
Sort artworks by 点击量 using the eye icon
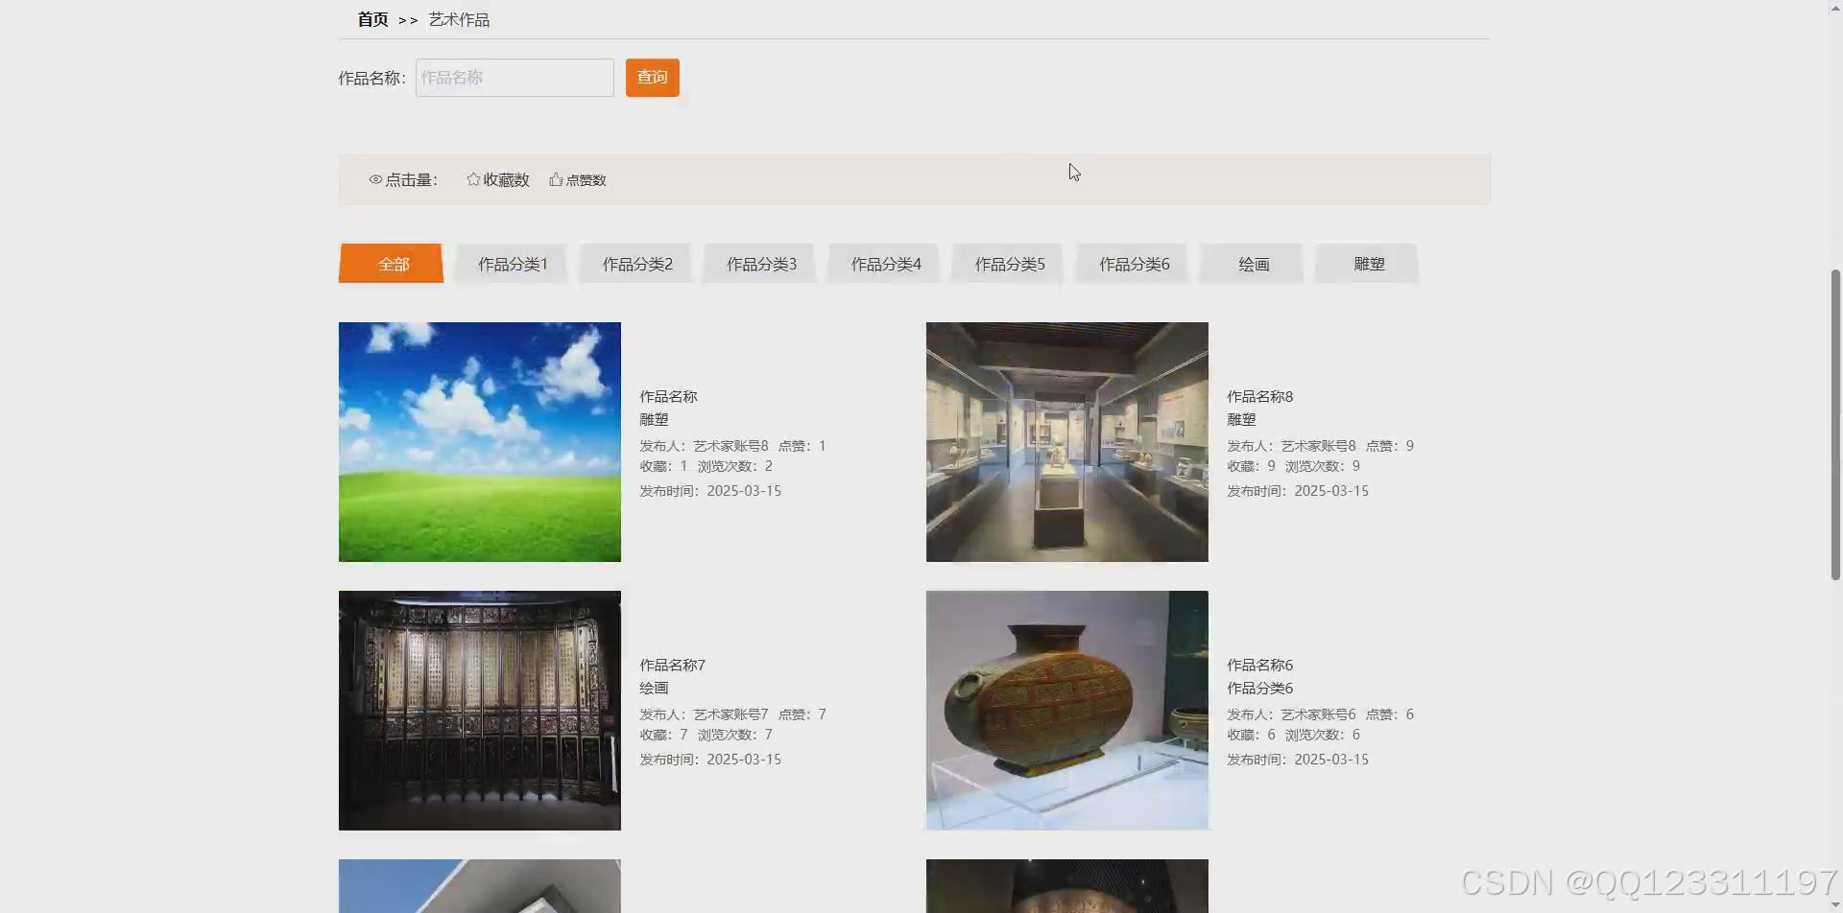click(403, 179)
